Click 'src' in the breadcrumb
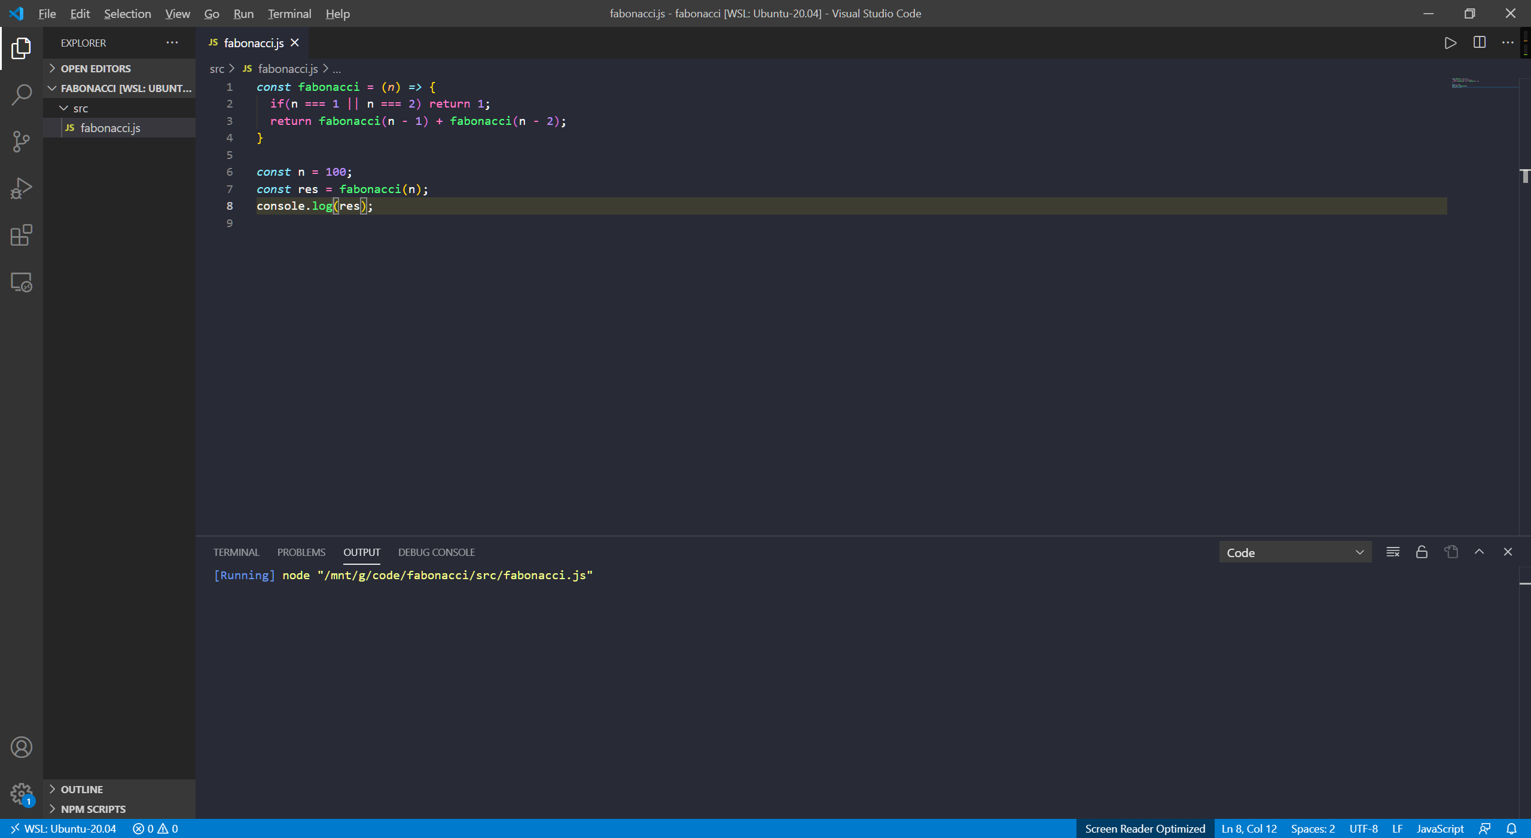The height and width of the screenshot is (838, 1531). pyautogui.click(x=217, y=69)
